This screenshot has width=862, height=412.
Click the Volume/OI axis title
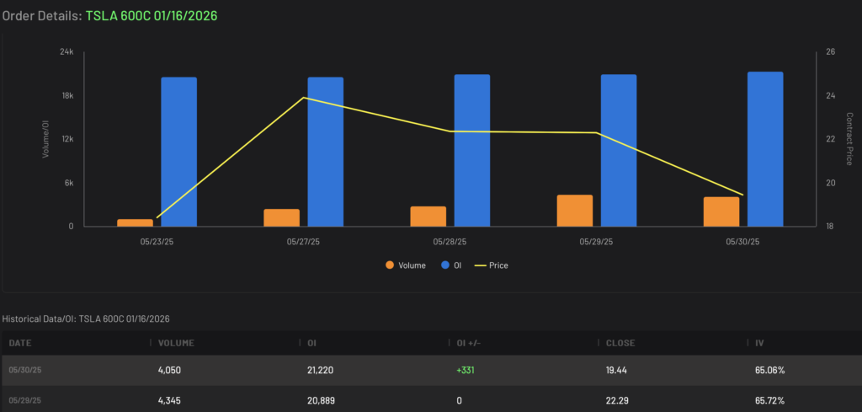pyautogui.click(x=45, y=139)
